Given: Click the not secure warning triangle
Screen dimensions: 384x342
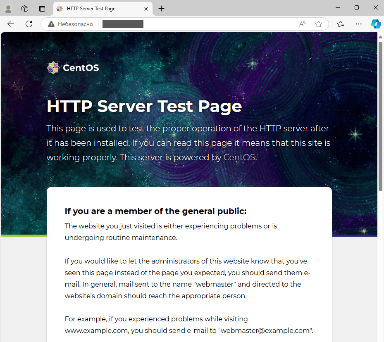Looking at the screenshot, I should click(51, 24).
